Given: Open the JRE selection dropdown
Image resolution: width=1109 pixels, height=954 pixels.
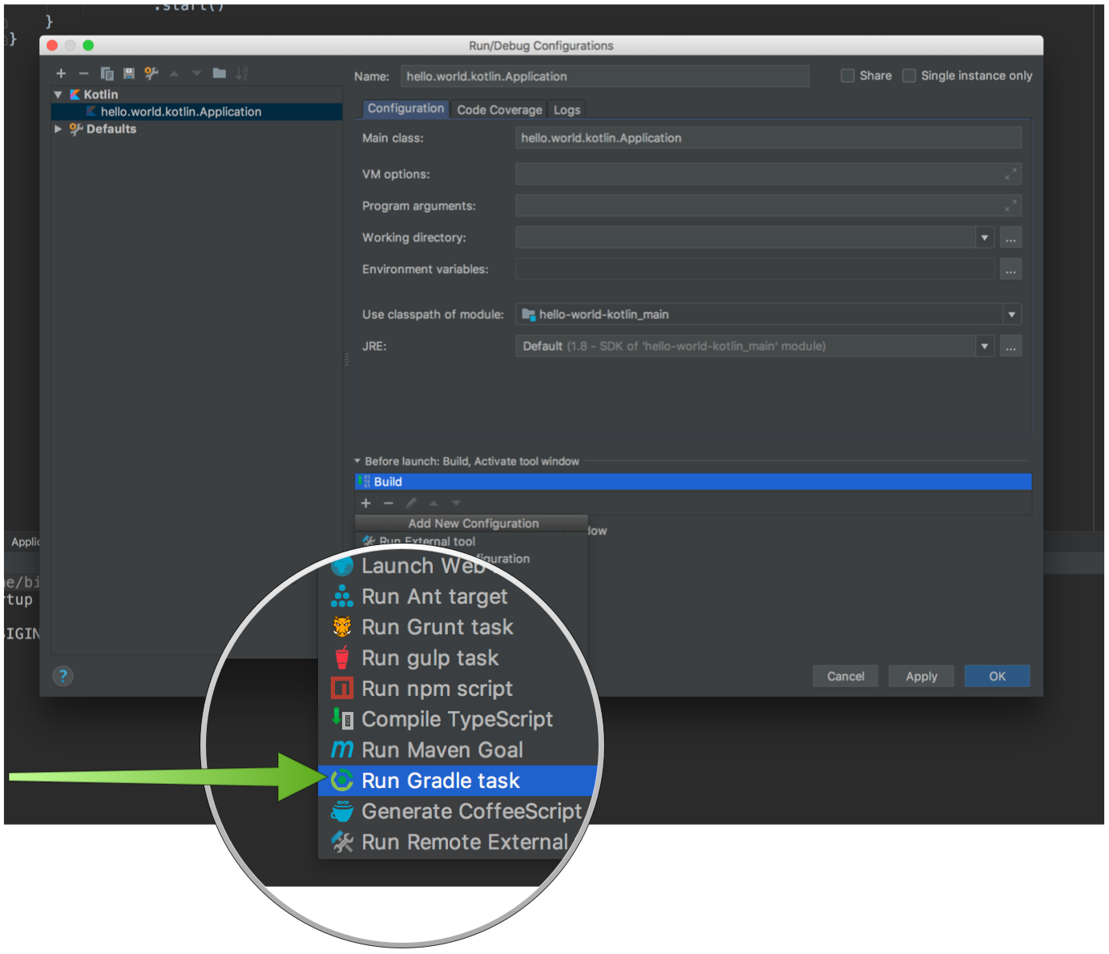Looking at the screenshot, I should coord(984,346).
